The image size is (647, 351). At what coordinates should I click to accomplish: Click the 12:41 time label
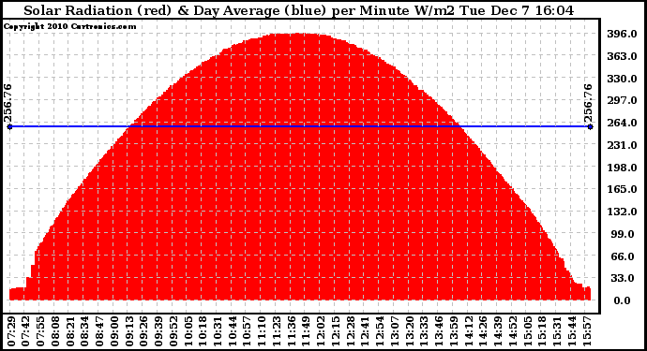click(x=365, y=331)
